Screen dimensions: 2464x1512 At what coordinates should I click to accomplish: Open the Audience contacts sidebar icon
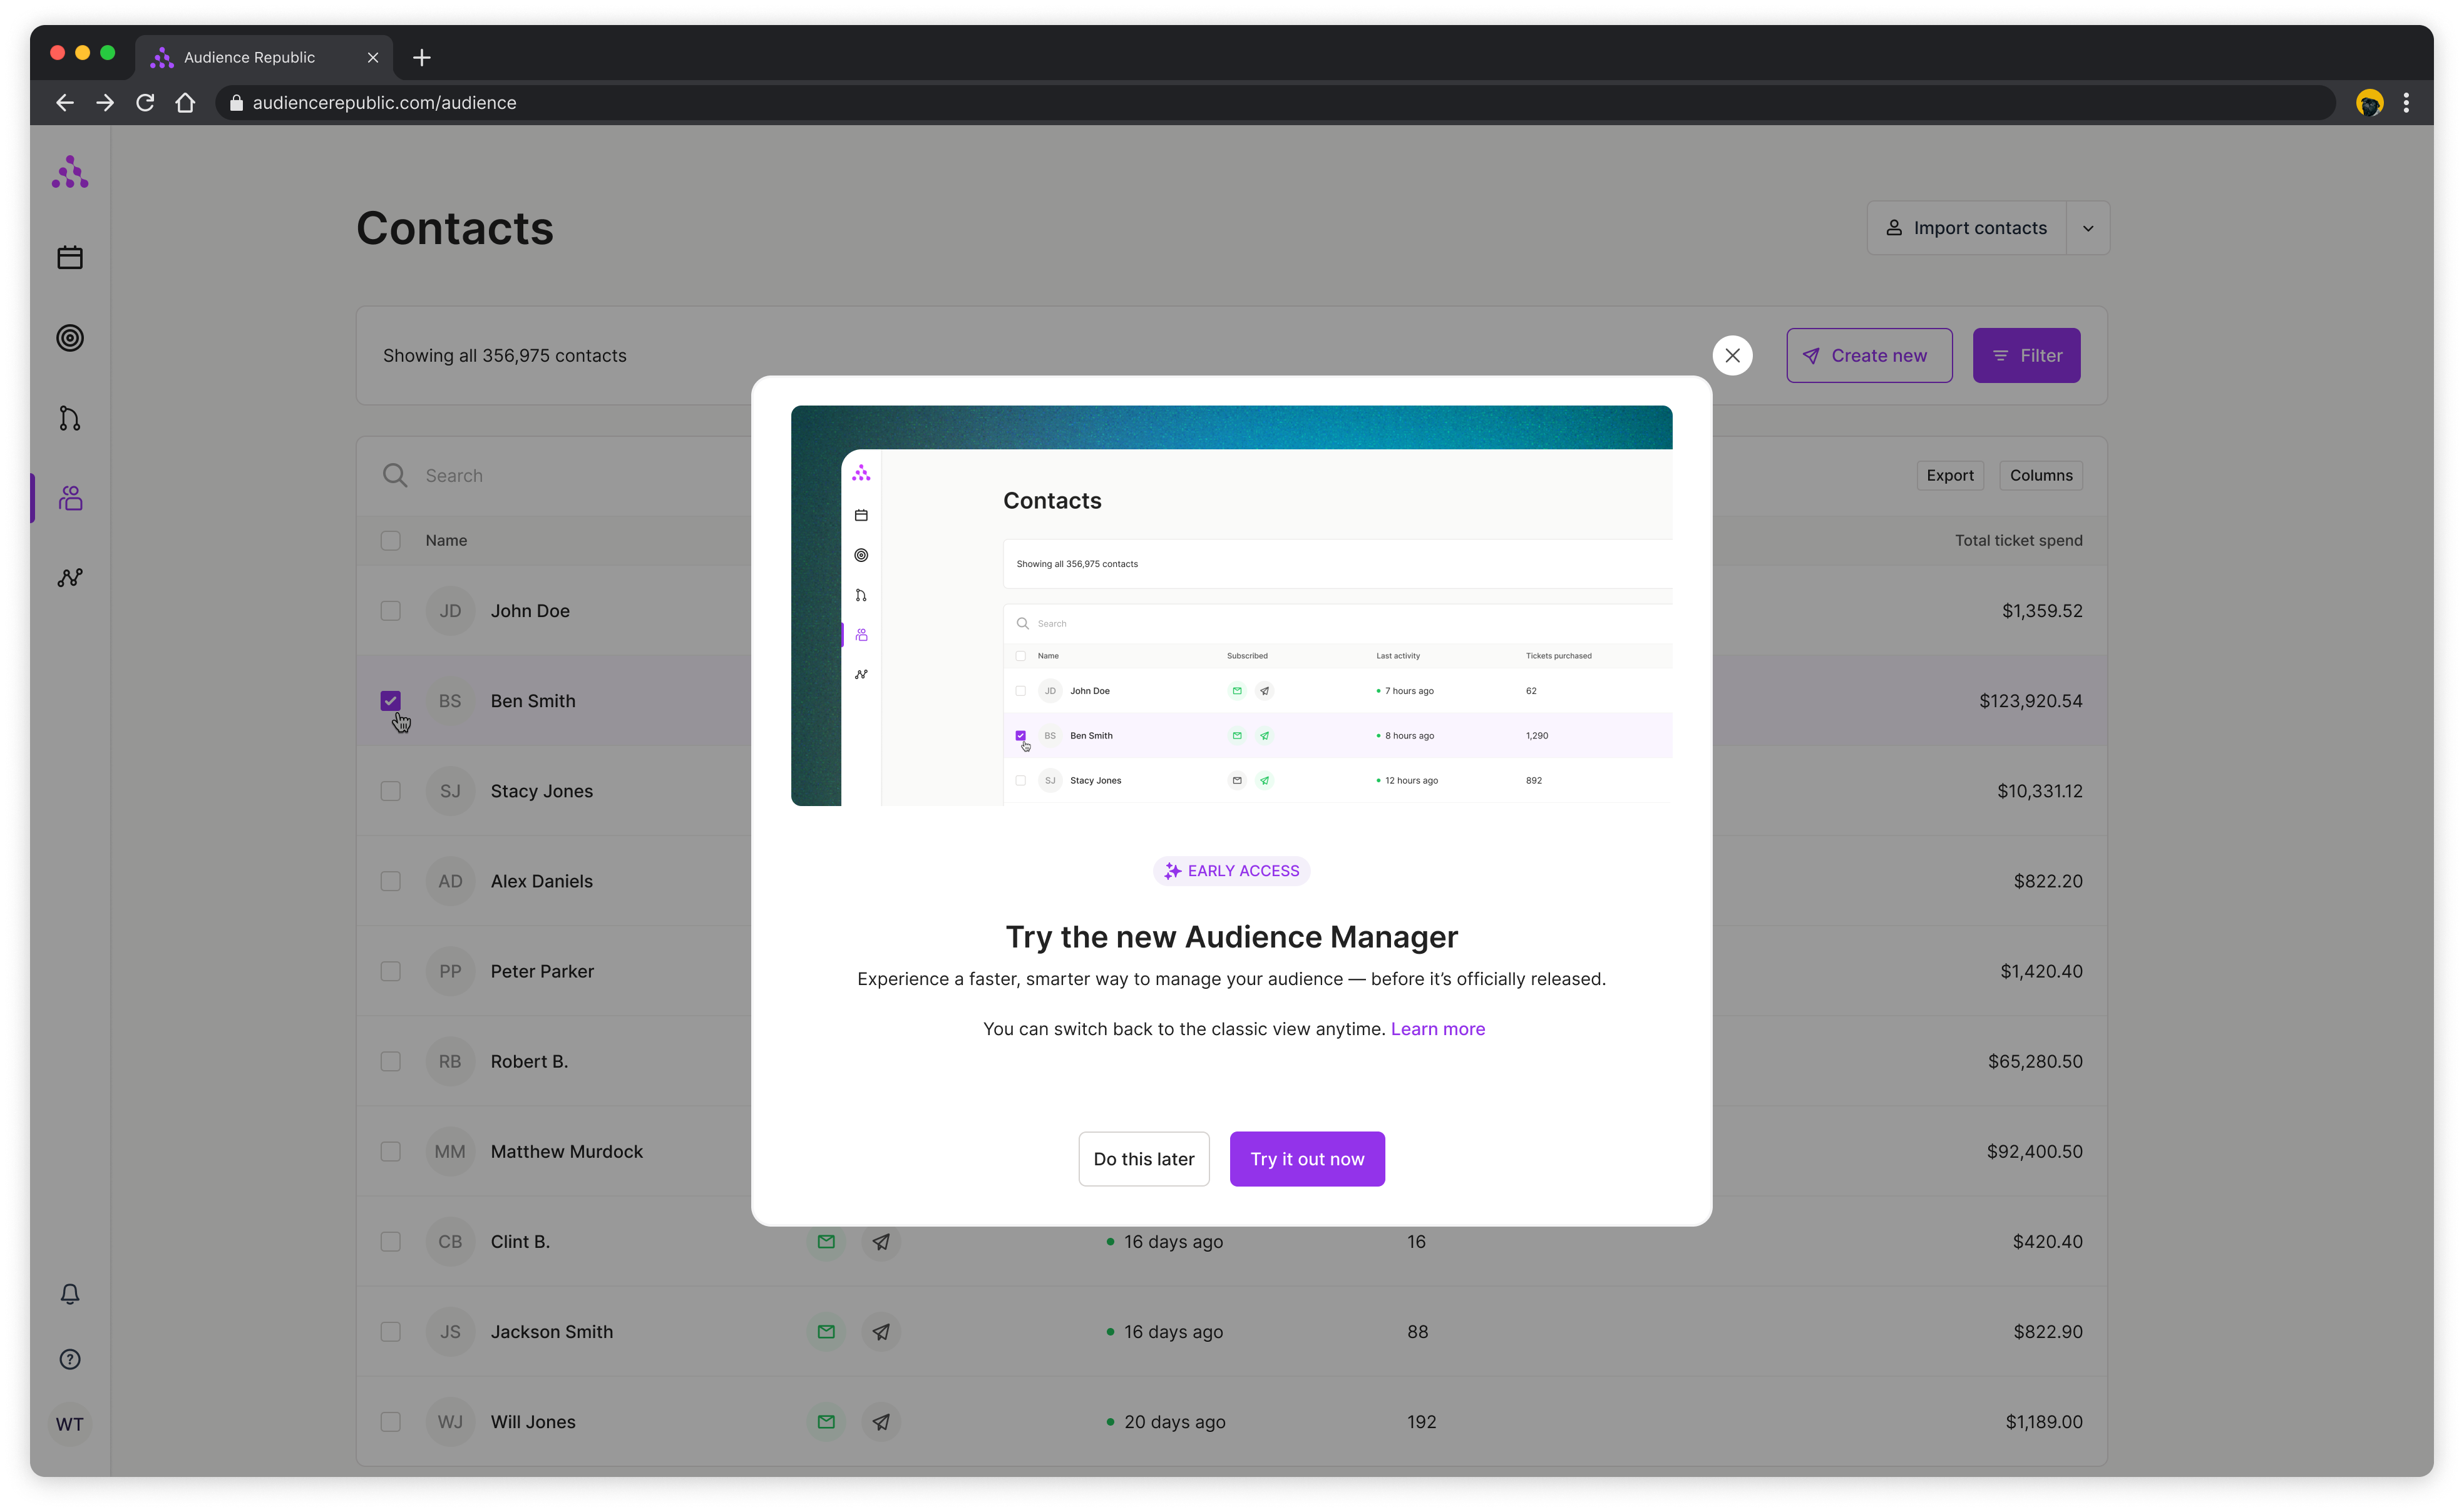[x=70, y=498]
